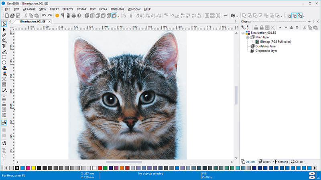Open the BITMAP menu
Viewport: 321px width, 180px height.
click(82, 9)
